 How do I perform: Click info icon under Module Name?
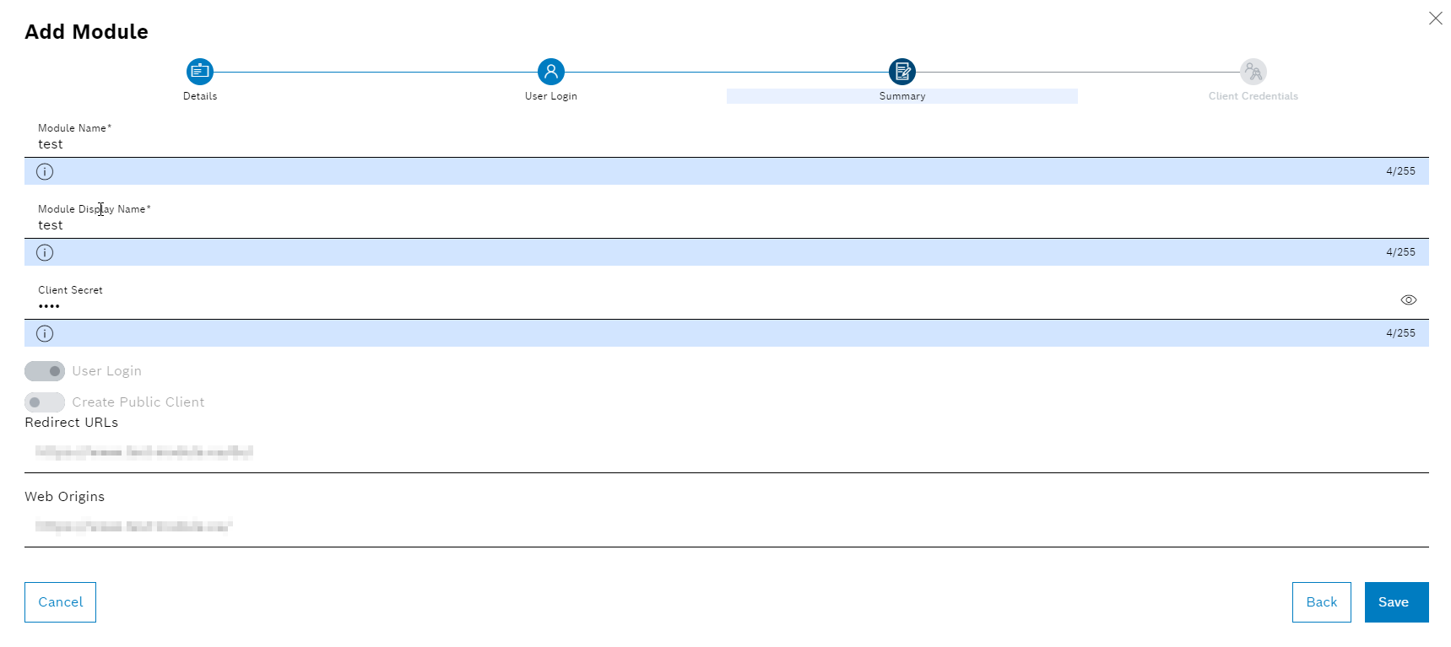tap(45, 172)
